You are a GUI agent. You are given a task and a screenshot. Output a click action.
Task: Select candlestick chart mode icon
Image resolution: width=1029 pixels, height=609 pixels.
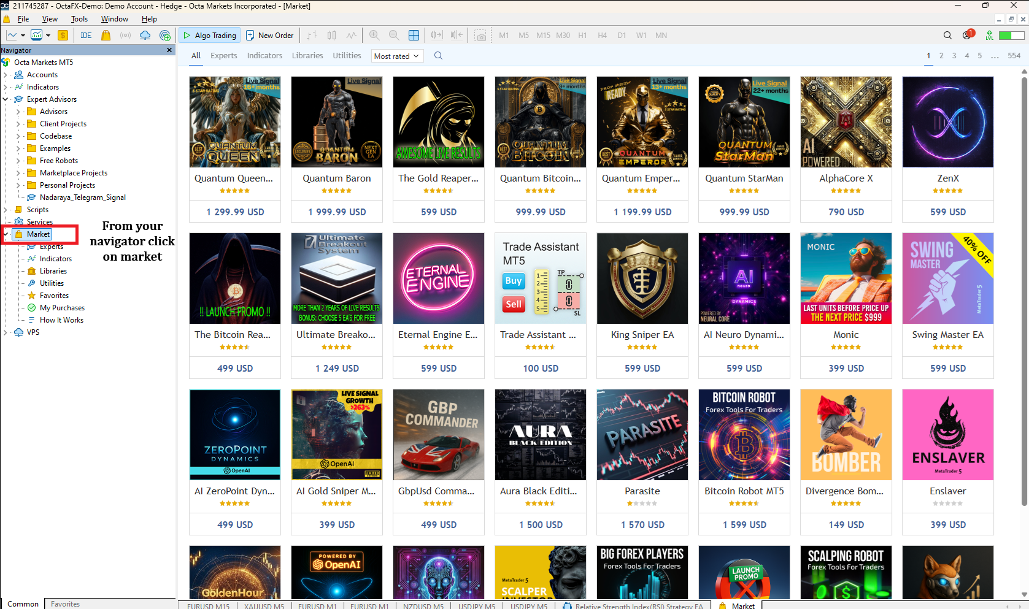332,35
